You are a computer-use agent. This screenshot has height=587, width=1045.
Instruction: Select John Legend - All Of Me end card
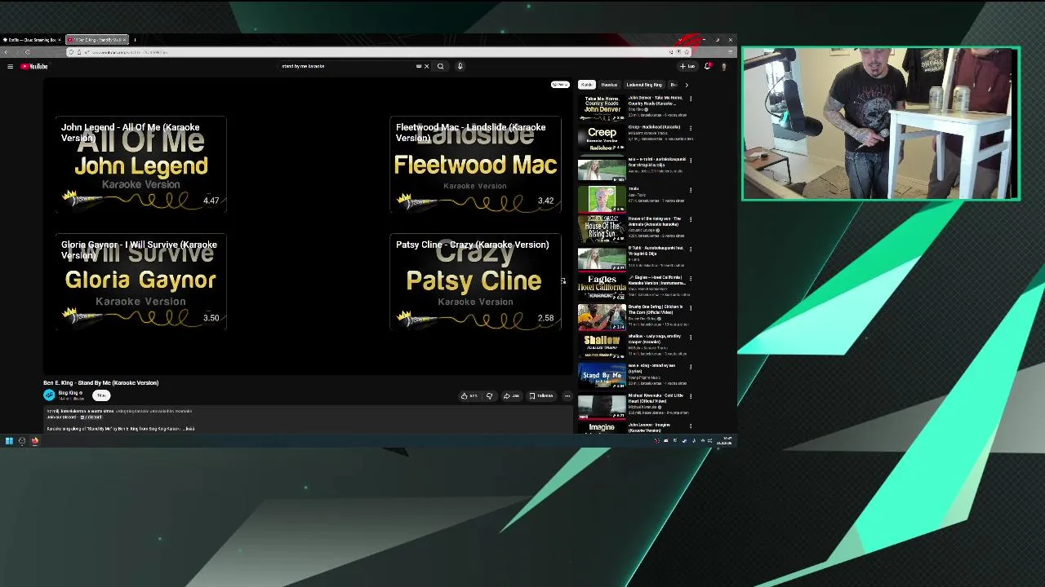click(x=140, y=165)
